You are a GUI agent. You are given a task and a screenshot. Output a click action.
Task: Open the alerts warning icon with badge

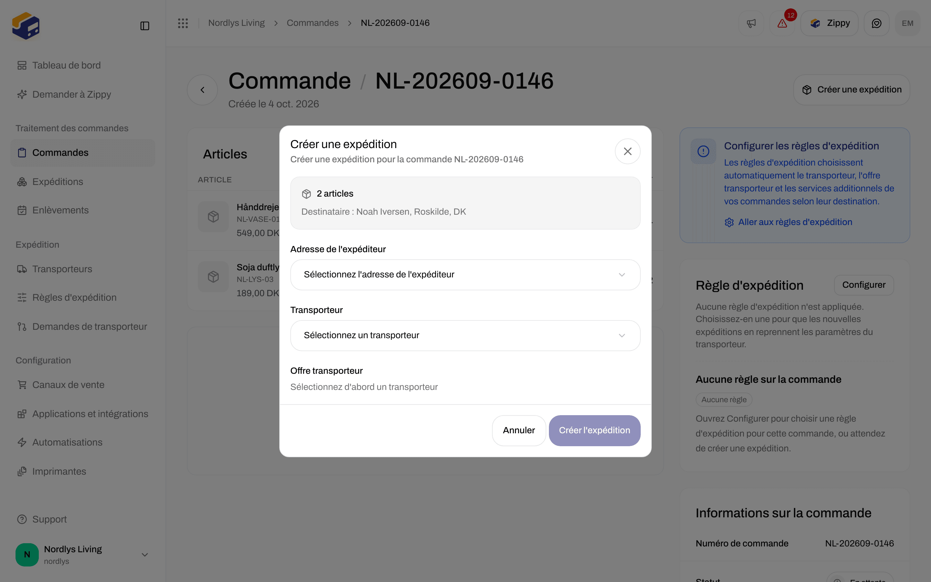782,24
